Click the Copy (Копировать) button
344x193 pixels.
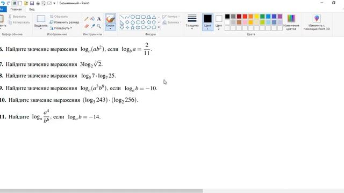click(19, 23)
